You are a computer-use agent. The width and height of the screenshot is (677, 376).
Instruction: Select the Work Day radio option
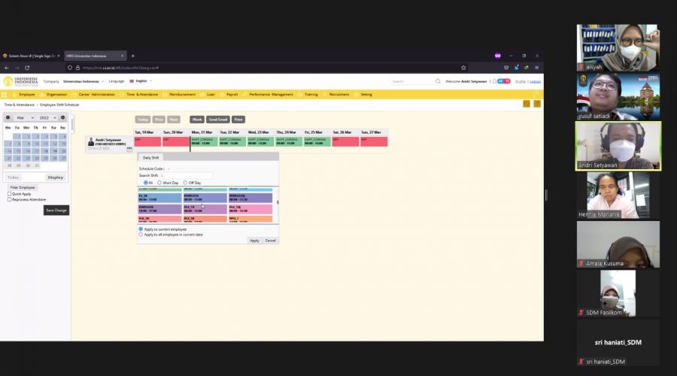pyautogui.click(x=159, y=183)
